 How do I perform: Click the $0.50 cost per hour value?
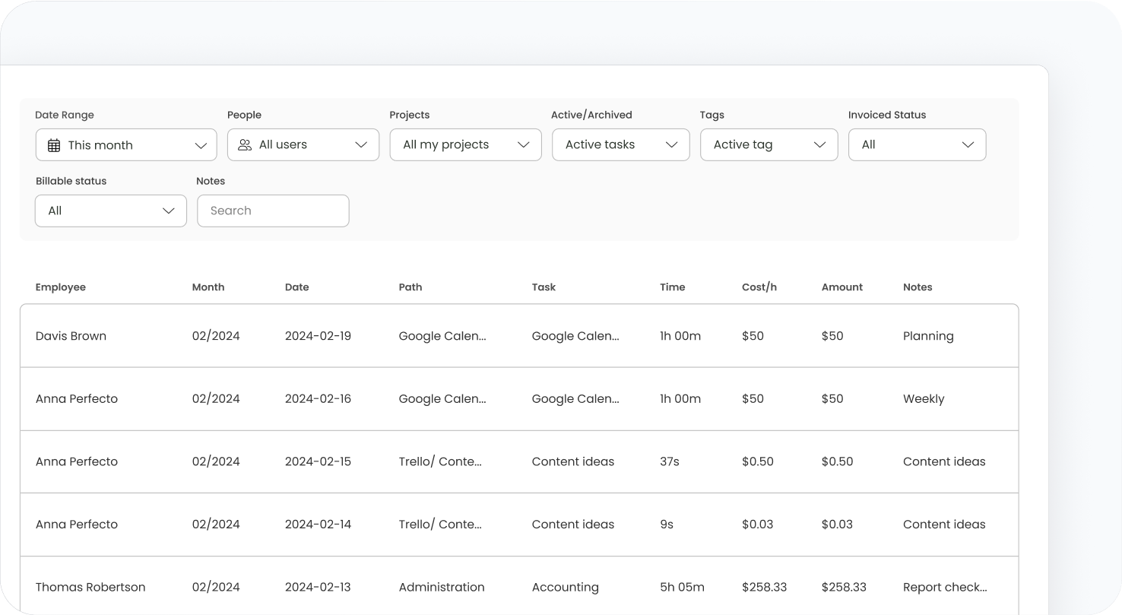pos(758,461)
